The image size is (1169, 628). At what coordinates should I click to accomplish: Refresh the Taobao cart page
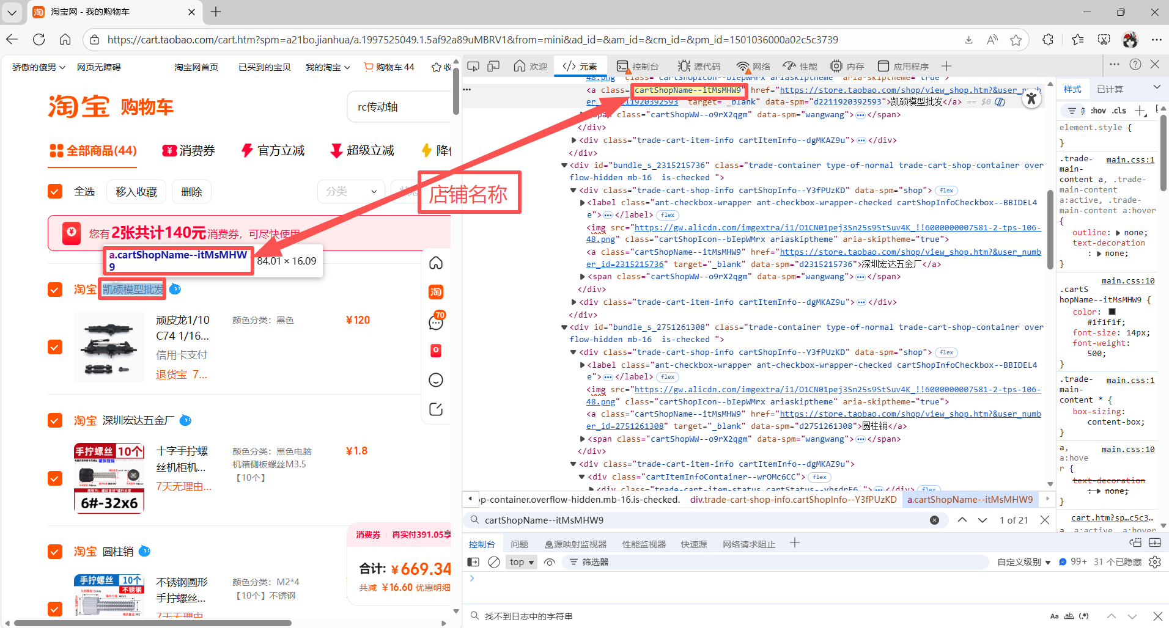39,40
